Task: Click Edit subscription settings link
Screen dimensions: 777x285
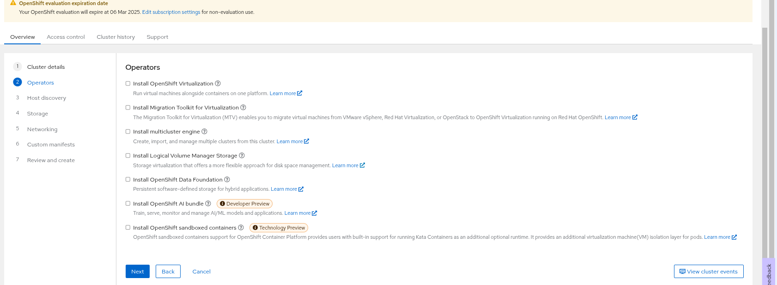Action: 171,12
